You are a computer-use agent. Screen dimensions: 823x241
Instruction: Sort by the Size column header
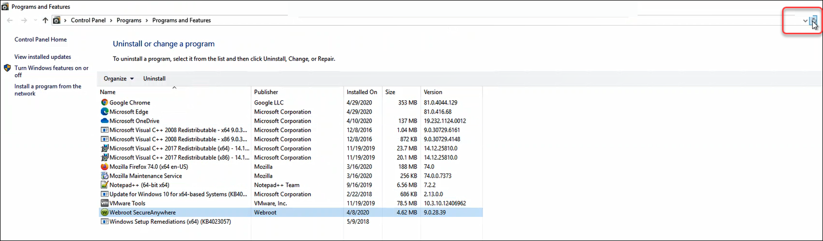402,92
